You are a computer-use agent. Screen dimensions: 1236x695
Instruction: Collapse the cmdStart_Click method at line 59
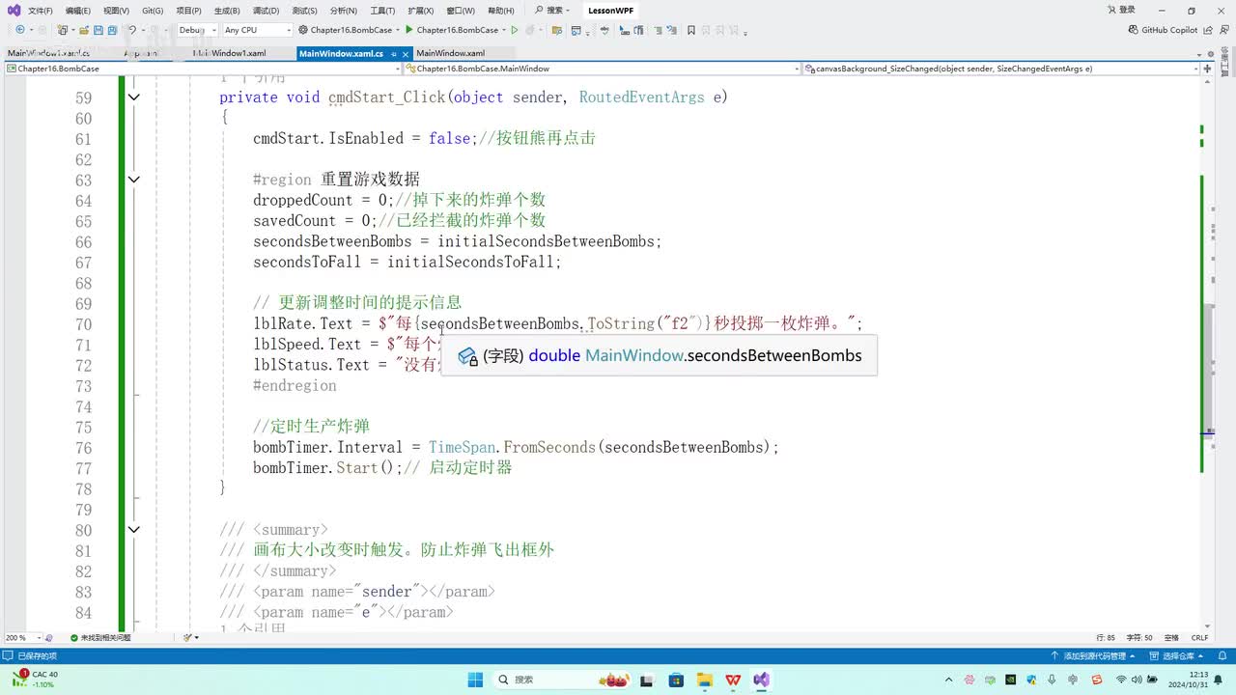coord(134,97)
